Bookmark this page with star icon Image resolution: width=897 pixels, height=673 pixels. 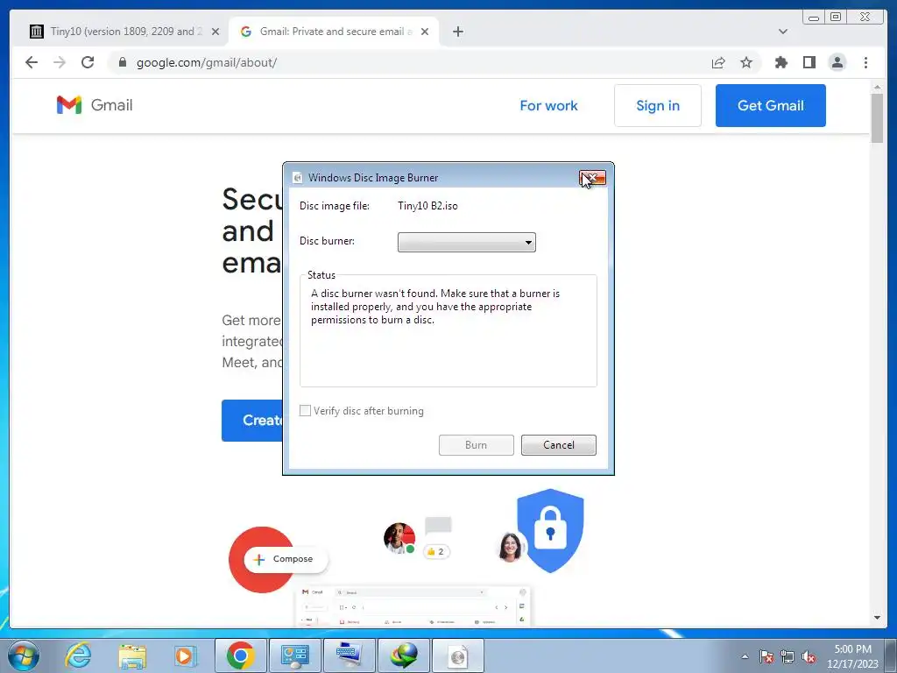pos(746,62)
